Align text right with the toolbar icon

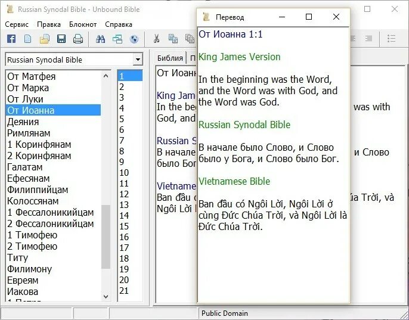368,39
